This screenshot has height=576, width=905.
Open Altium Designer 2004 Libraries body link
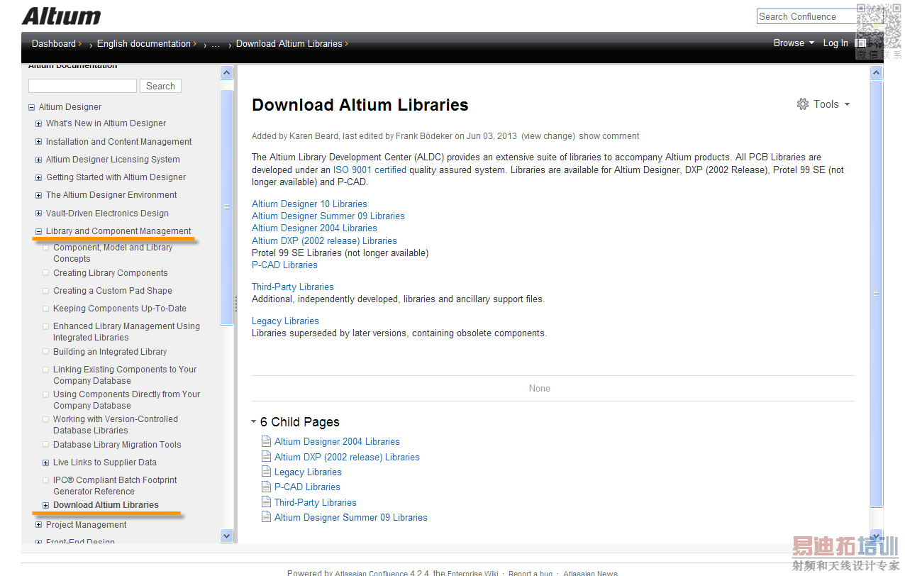314,228
